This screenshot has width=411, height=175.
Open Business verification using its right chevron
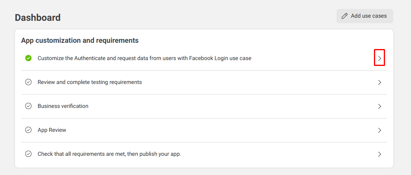click(379, 106)
